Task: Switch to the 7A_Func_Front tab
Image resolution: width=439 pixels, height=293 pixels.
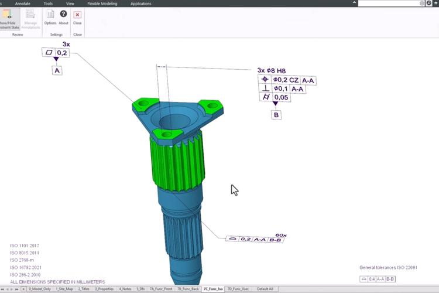Action: click(161, 289)
